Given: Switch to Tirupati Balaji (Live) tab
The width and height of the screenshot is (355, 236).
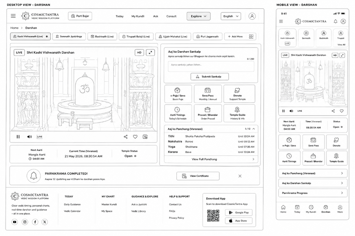Looking at the screenshot, I should click(x=136, y=36).
